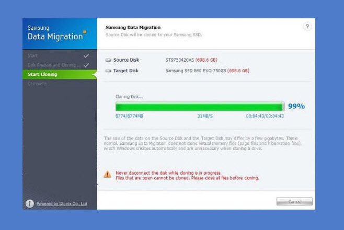Click the Source Disk drive icon
Viewport: 344px width, 230px height.
coord(108,60)
